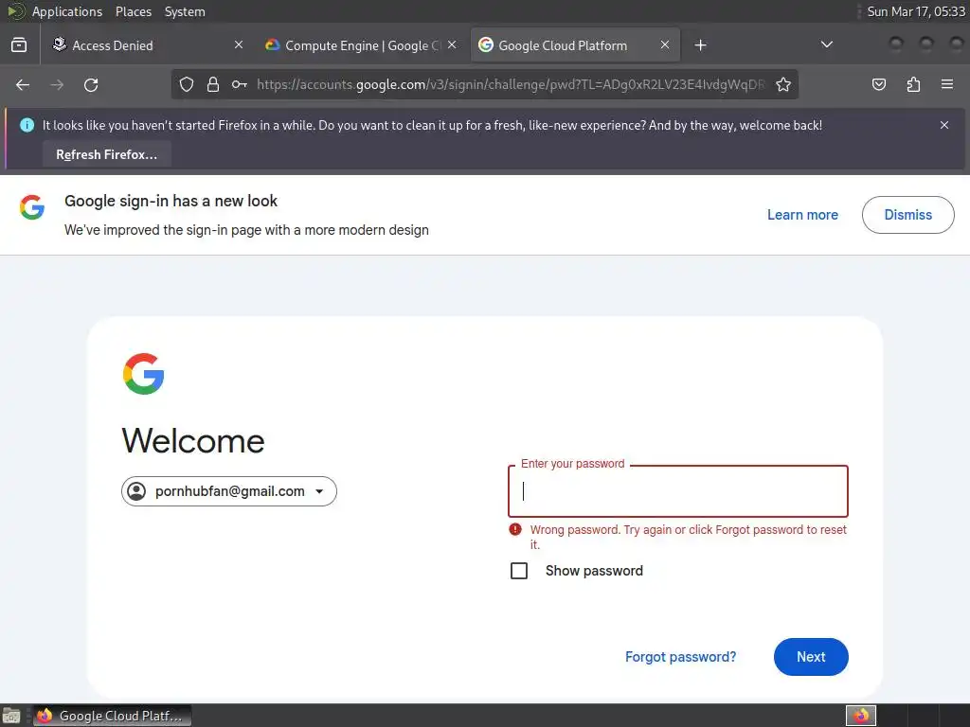Switch to the Access Denied tab
This screenshot has width=970, height=727.
149,45
